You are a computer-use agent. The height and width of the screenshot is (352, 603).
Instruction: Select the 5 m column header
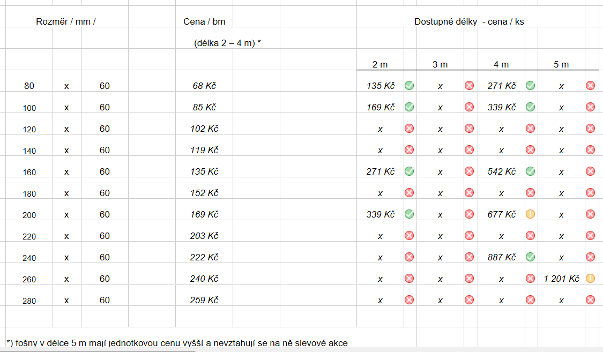pos(561,64)
